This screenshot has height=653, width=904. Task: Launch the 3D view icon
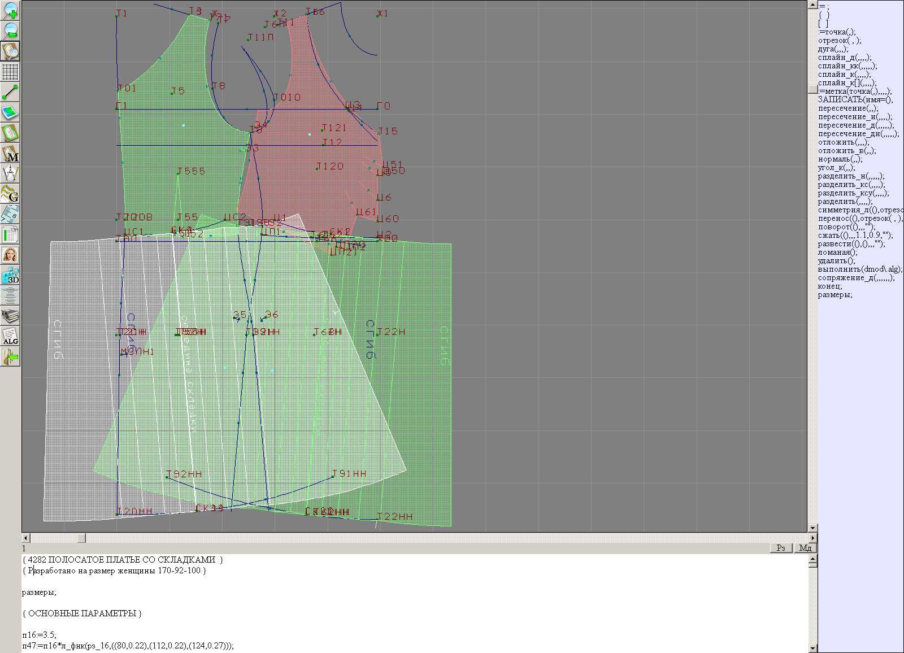click(10, 276)
